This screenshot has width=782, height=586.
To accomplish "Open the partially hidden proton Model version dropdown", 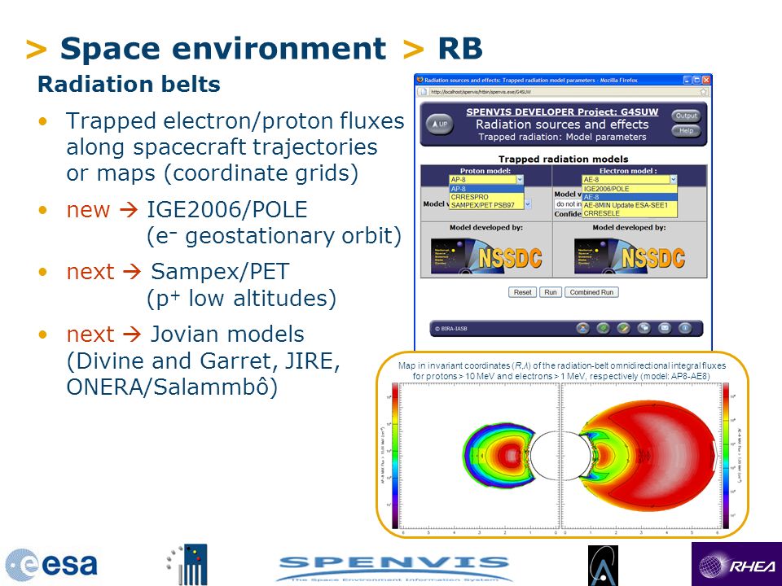I will click(x=528, y=203).
